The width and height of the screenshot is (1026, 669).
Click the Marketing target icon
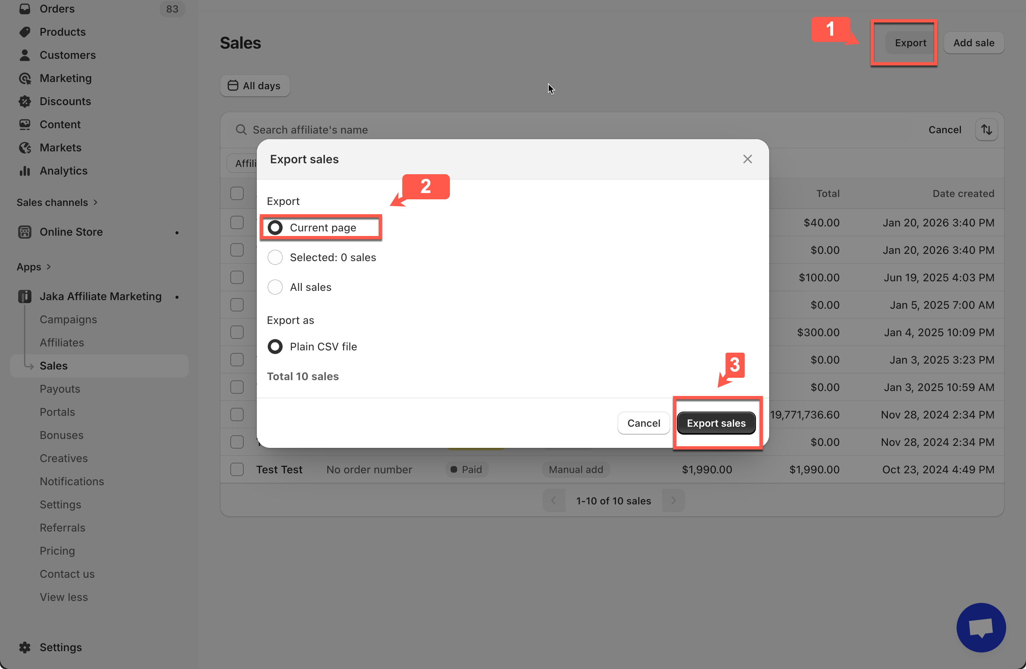coord(24,78)
